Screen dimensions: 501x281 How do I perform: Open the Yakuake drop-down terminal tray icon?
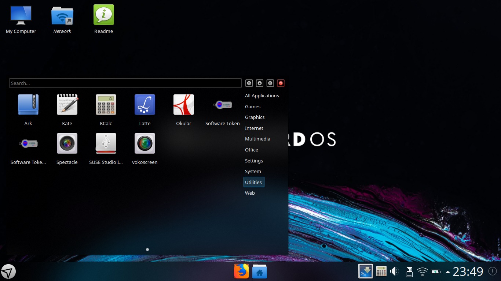pyautogui.click(x=366, y=271)
